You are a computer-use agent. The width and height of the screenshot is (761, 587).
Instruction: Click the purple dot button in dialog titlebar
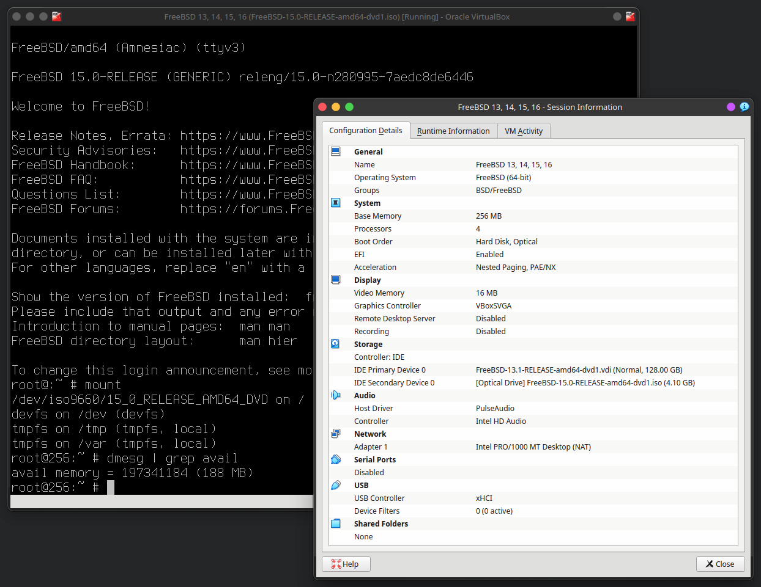click(x=731, y=107)
